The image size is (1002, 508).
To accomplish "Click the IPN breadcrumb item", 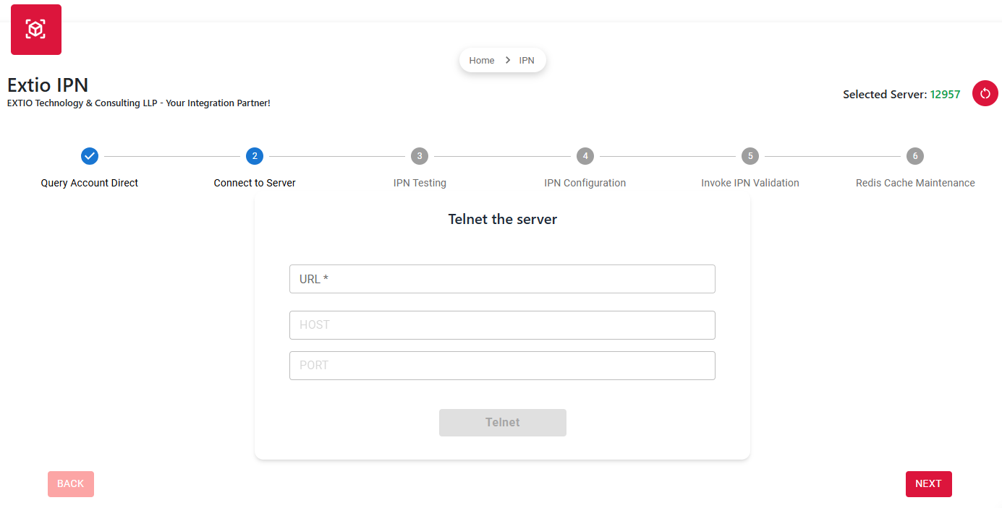I will [527, 60].
